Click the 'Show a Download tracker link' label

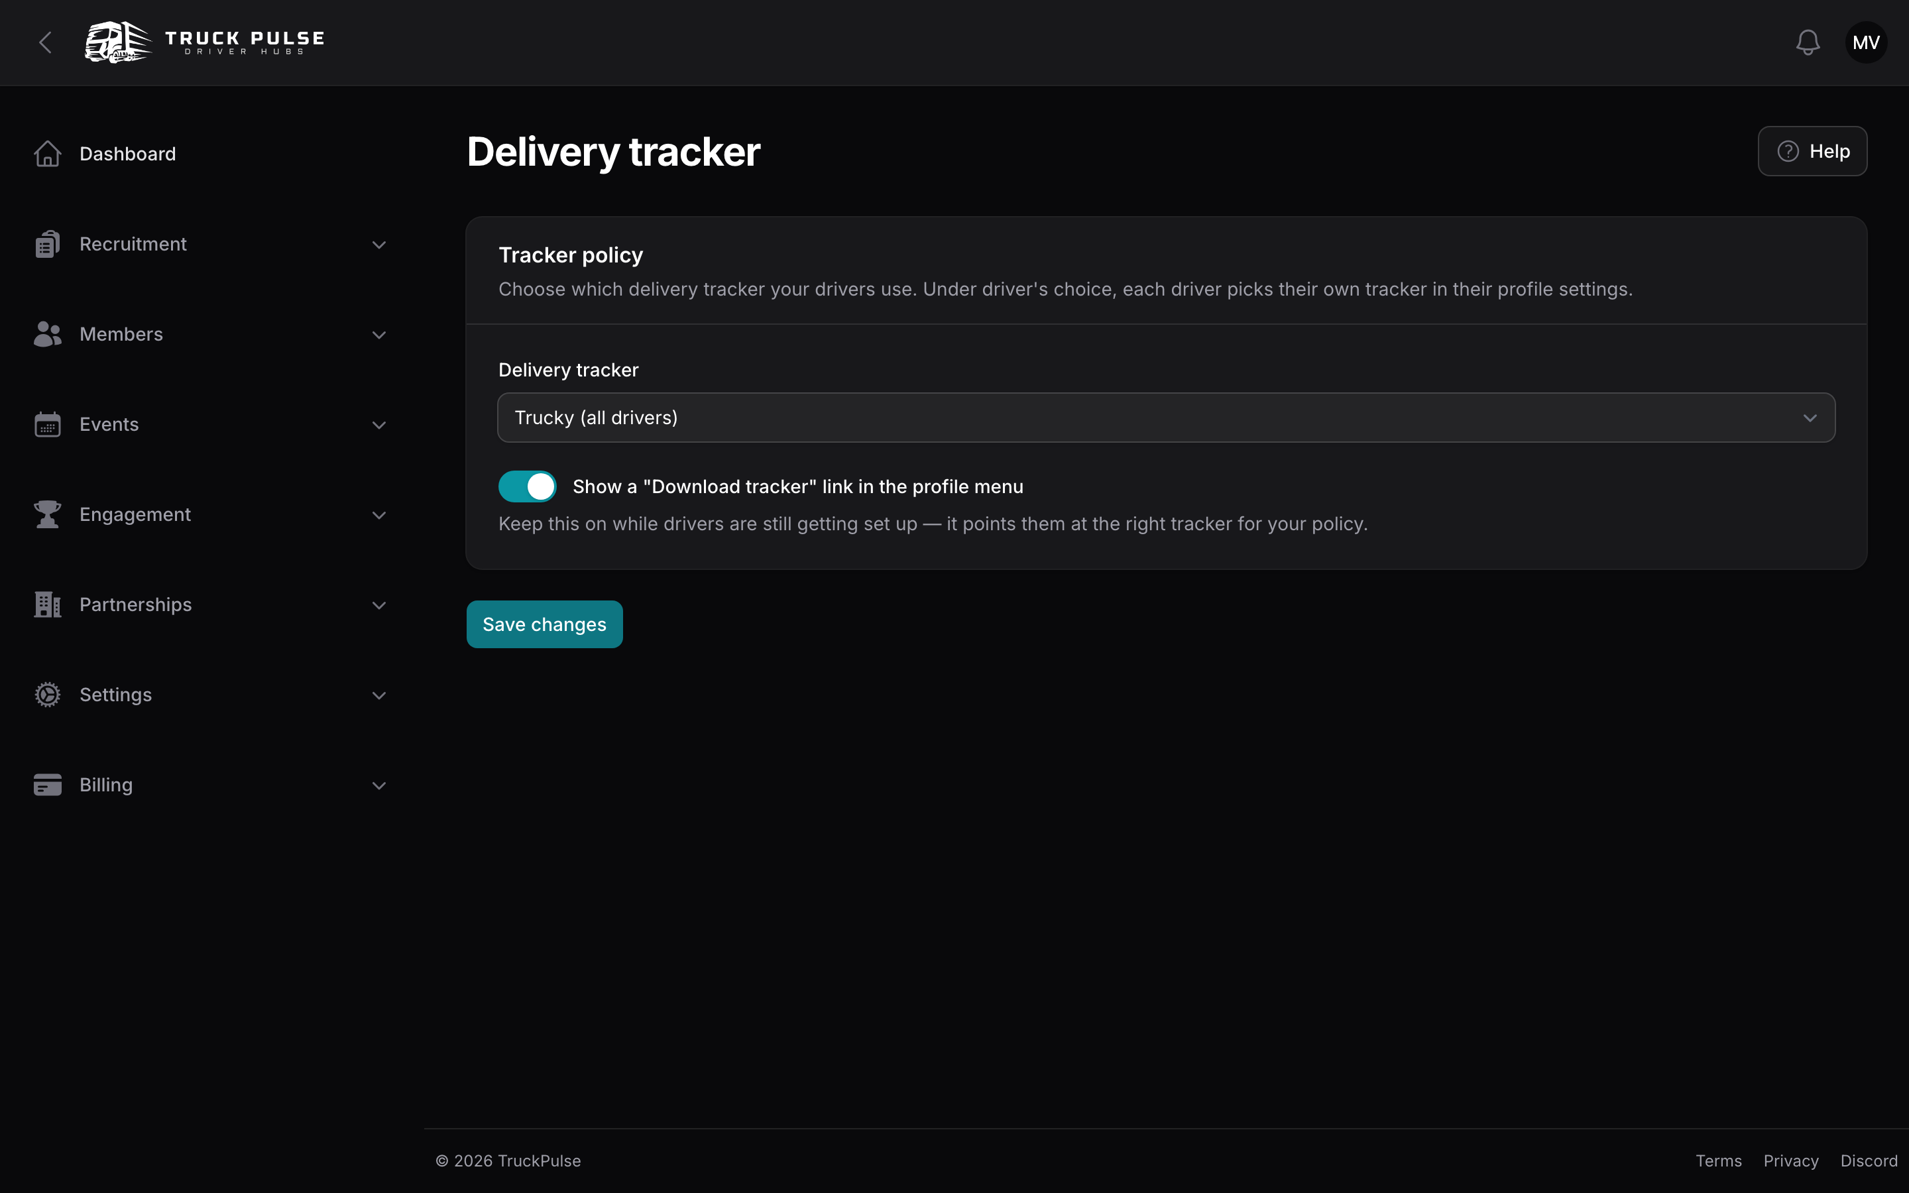[x=797, y=487]
